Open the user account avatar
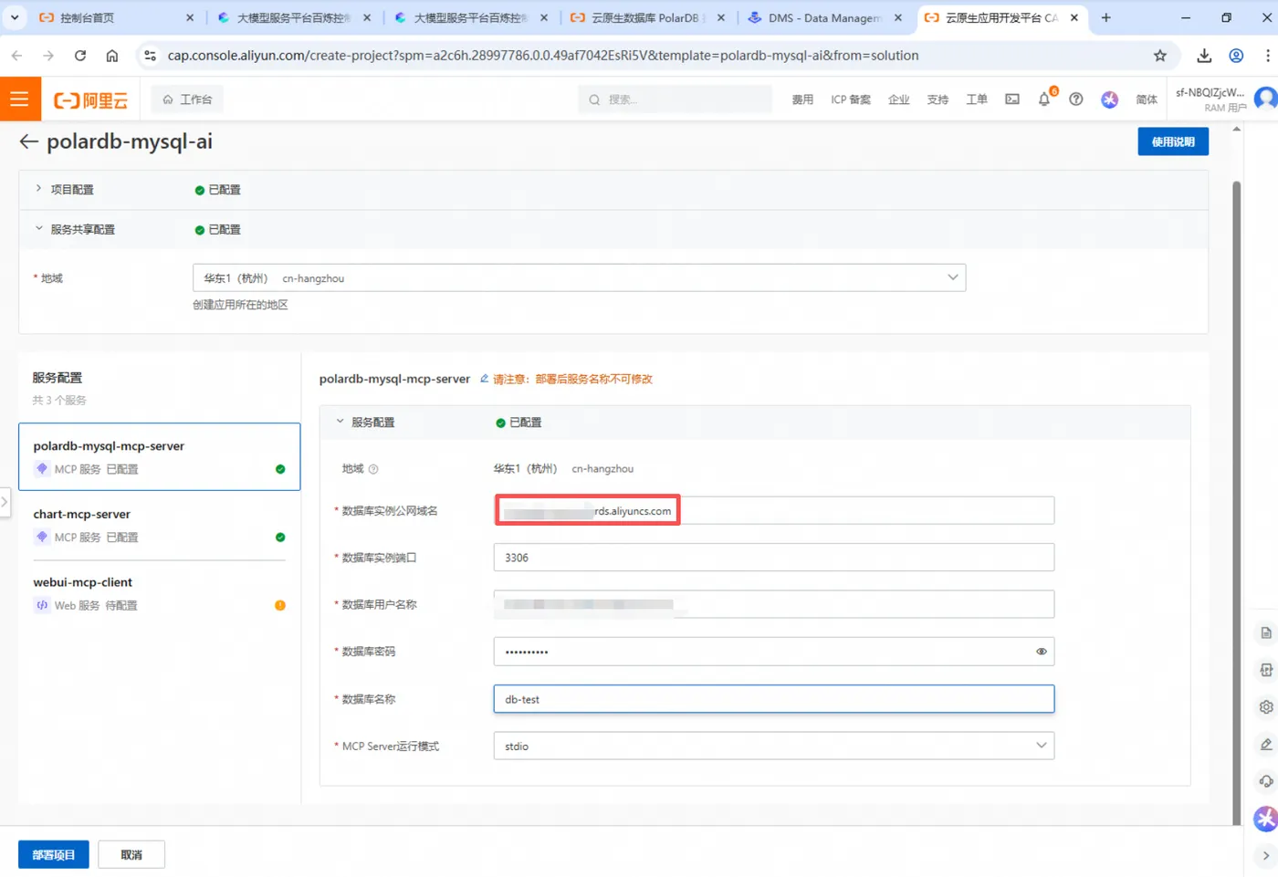The height and width of the screenshot is (877, 1278). pyautogui.click(x=1266, y=98)
